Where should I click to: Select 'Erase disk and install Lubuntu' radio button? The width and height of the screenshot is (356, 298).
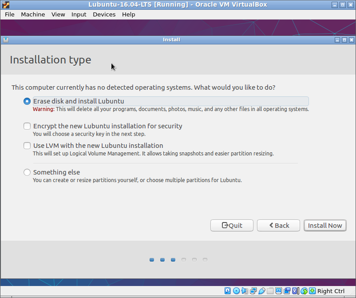tap(27, 101)
